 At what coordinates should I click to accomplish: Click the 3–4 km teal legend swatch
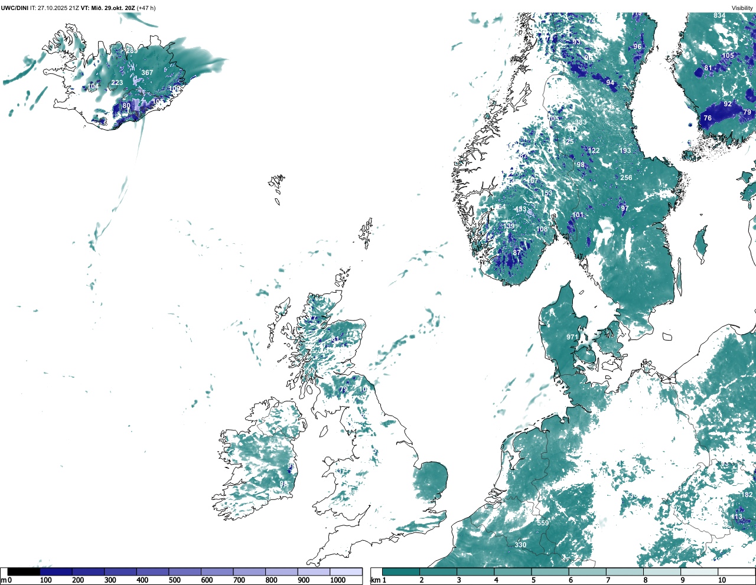pyautogui.click(x=476, y=571)
